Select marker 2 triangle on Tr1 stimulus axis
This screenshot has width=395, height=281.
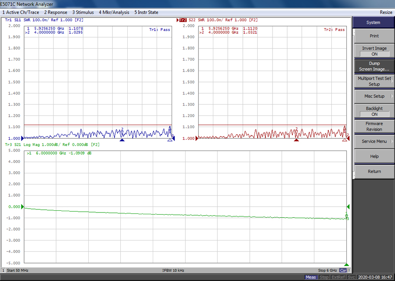coord(122,140)
